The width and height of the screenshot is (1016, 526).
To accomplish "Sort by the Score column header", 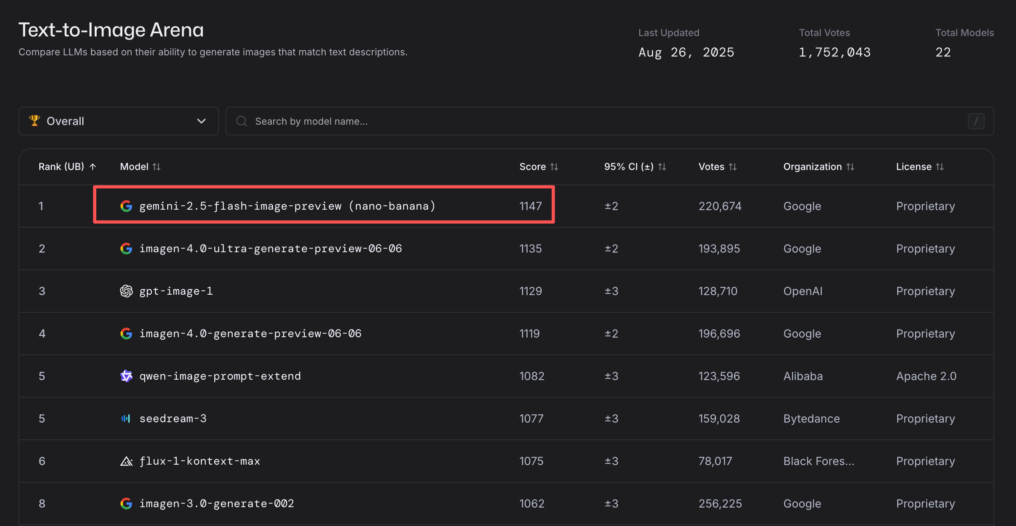I will click(539, 167).
